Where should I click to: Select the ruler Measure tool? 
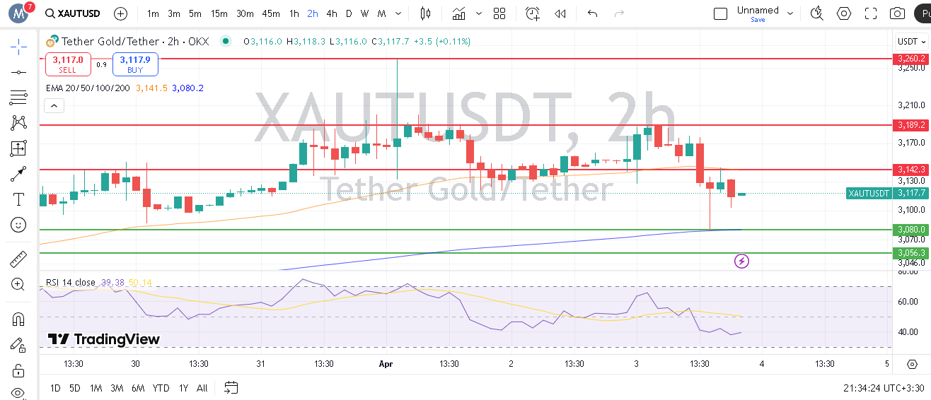(18, 259)
